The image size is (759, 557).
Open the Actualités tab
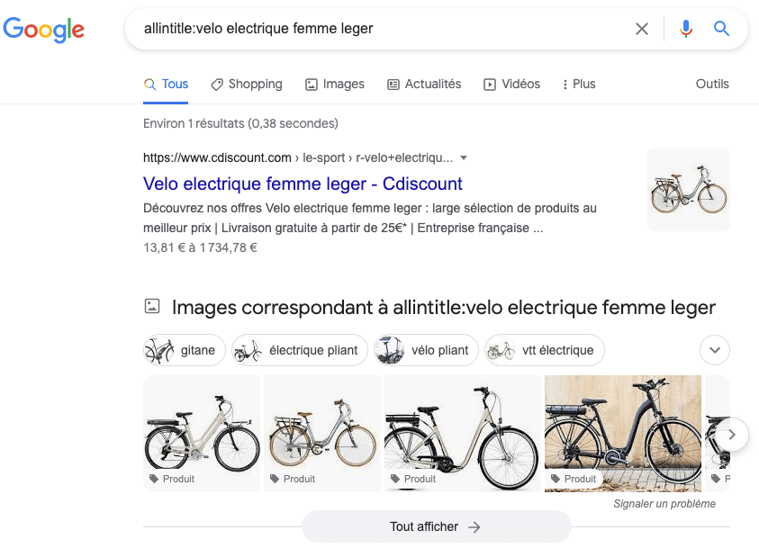[423, 84]
